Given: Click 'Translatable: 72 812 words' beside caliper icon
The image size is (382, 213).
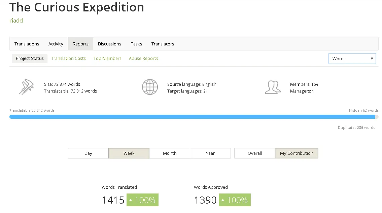Looking at the screenshot, I should pyautogui.click(x=70, y=91).
